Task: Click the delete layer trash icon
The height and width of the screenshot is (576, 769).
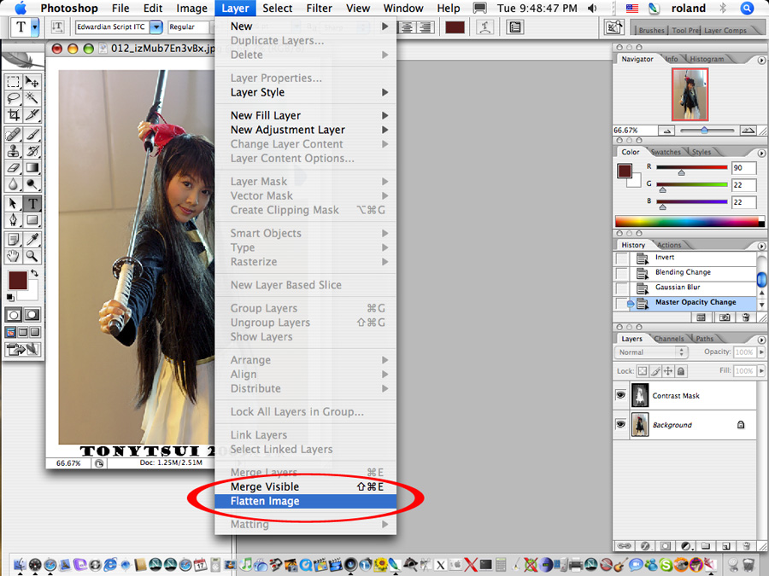Action: tap(746, 545)
